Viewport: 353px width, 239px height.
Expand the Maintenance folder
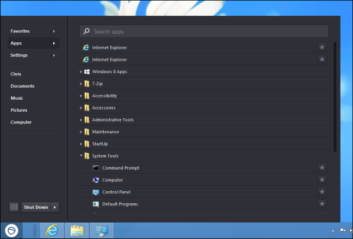coord(81,132)
